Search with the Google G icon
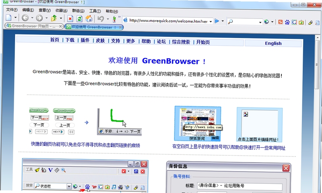Viewport: 322px width, 193px height. click(x=294, y=22)
